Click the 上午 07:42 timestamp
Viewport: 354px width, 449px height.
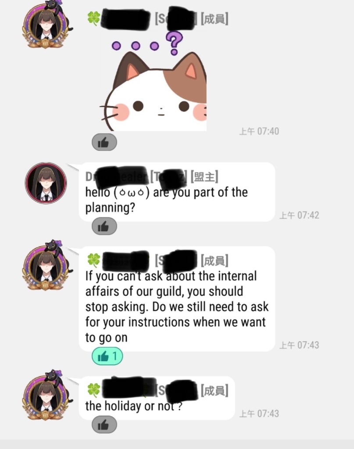pos(299,215)
